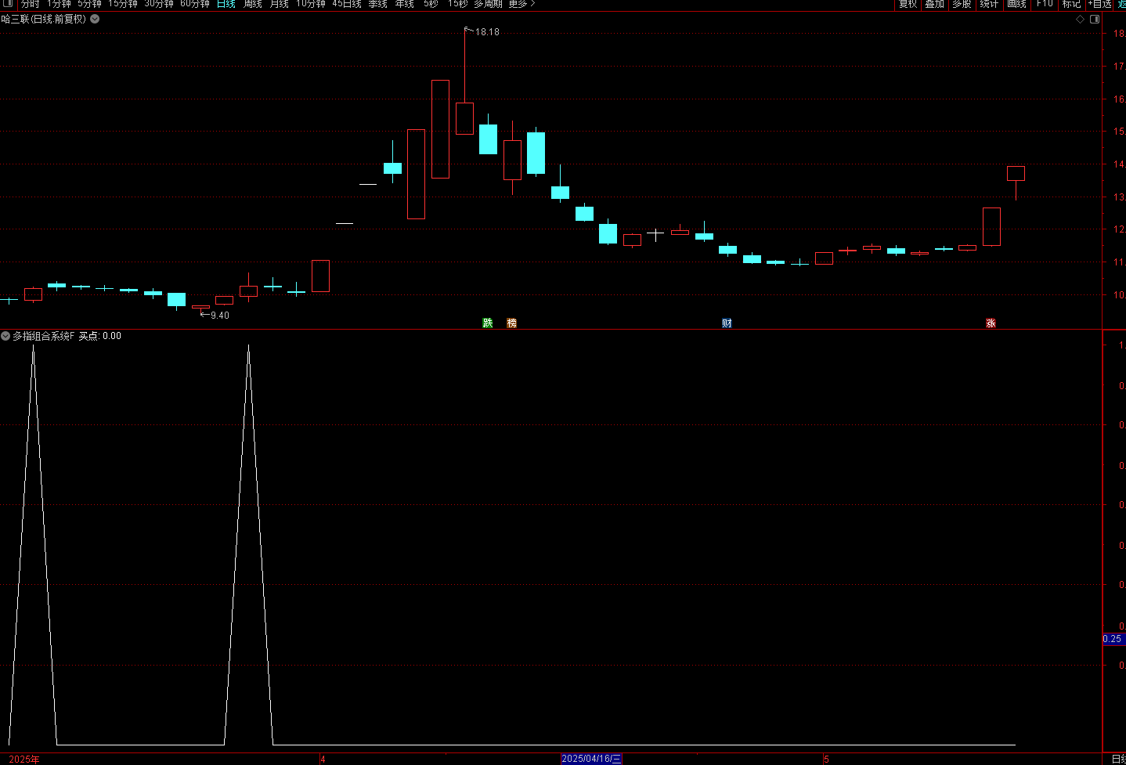1126x765 pixels.
Task: Click the 9.40 low price label
Action: click(220, 316)
